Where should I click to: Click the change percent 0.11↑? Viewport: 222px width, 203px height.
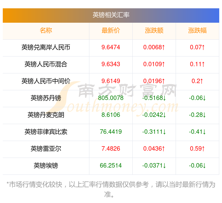[197, 64]
